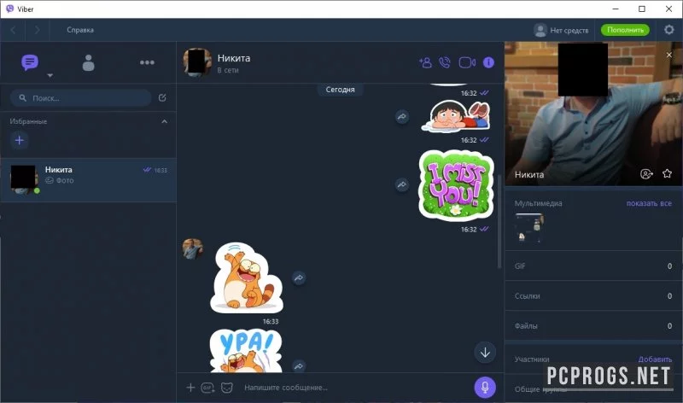The image size is (683, 403).
Task: Go forward with the right arrow
Action: click(37, 30)
